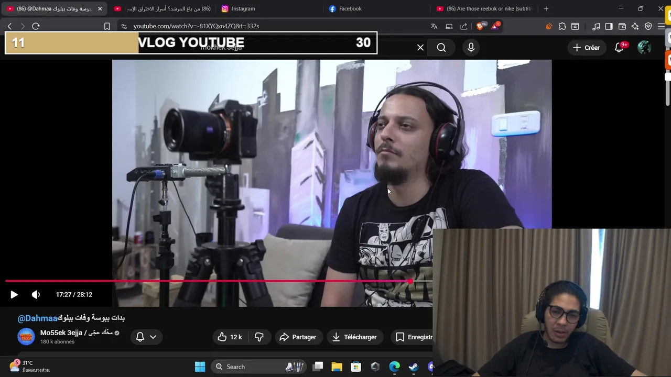671x377 pixels.
Task: Switch to 'Are those reebok or nike' tab
Action: click(484, 9)
